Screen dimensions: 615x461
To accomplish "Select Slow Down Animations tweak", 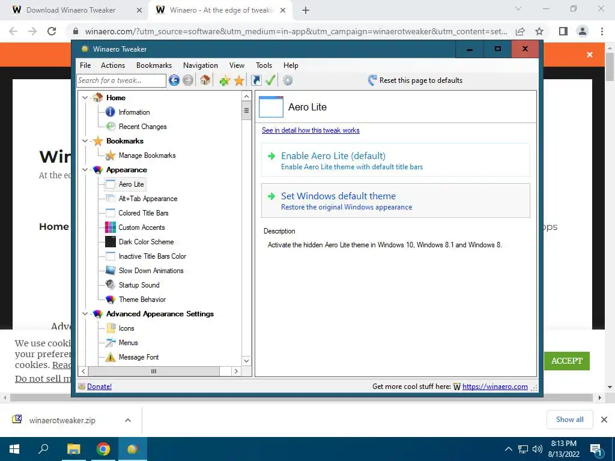I will click(x=151, y=271).
